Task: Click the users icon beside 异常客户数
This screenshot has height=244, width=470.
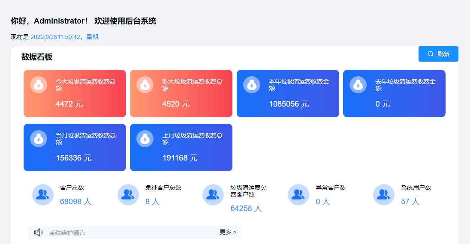Action: click(x=298, y=195)
